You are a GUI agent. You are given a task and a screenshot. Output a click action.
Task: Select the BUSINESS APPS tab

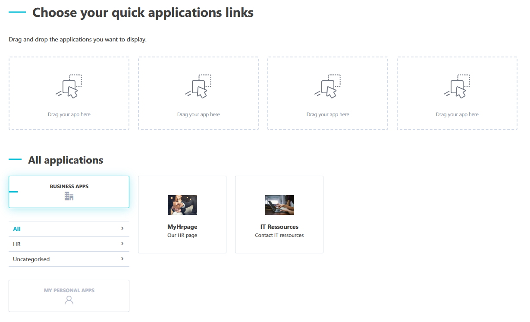(x=69, y=192)
